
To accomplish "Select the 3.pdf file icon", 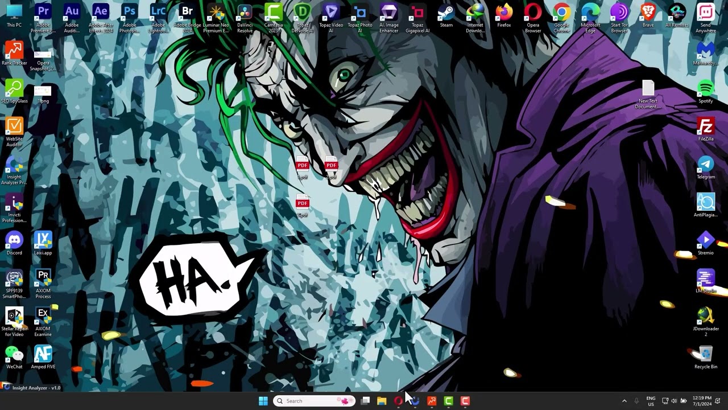I will click(x=302, y=206).
